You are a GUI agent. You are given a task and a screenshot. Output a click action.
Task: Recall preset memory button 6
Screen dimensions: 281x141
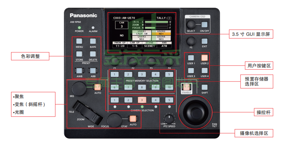pyautogui.click(x=114, y=87)
